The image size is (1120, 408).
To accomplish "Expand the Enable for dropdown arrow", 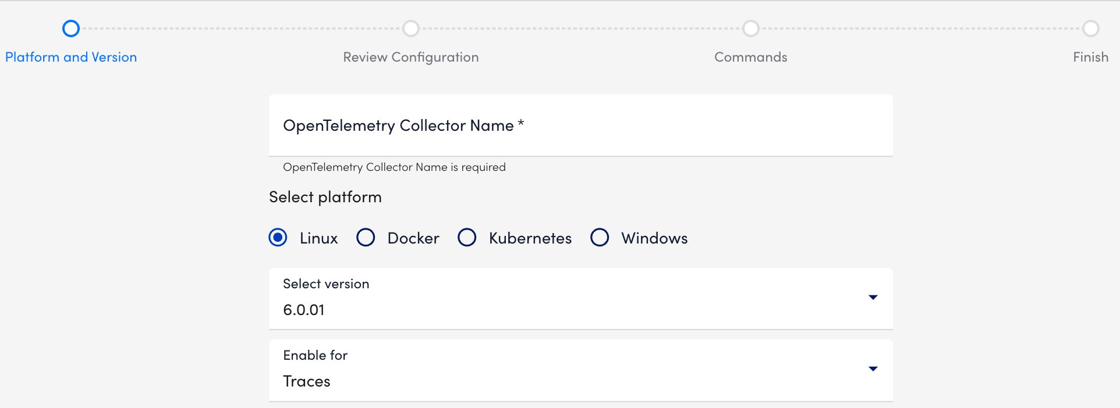I will pos(873,369).
